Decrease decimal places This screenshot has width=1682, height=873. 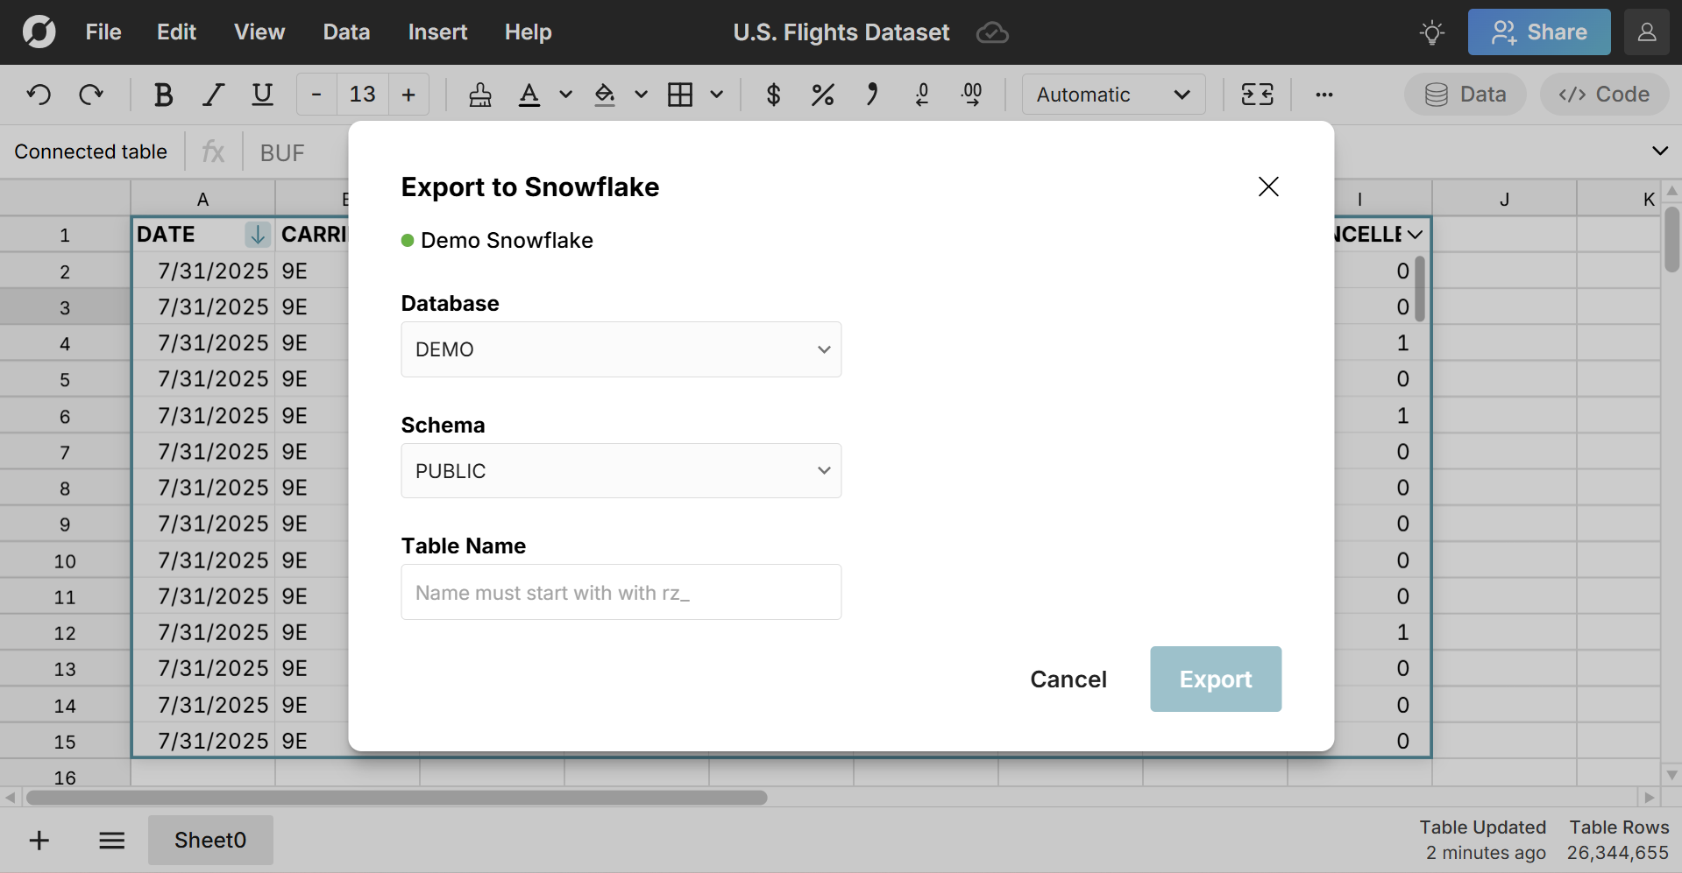click(922, 95)
